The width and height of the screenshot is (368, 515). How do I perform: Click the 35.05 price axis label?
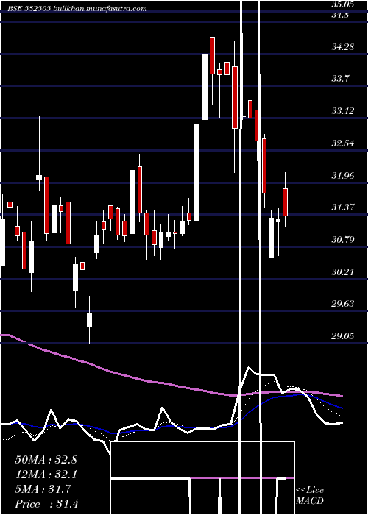(x=343, y=4)
